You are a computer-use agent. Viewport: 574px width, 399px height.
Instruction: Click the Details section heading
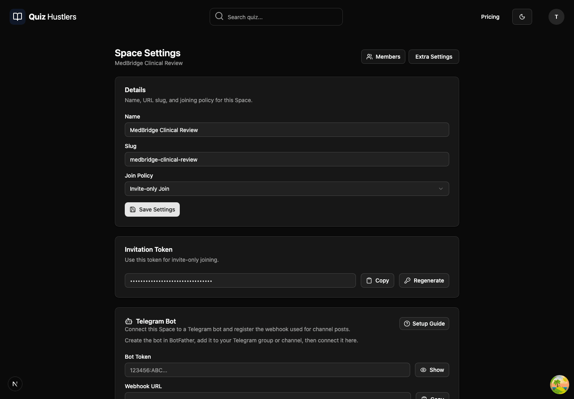(x=135, y=90)
